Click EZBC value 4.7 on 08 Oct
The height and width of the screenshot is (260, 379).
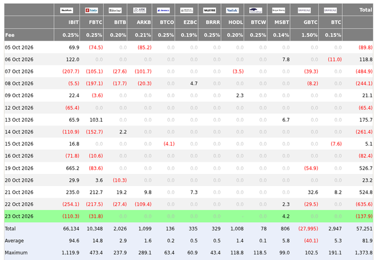coord(194,84)
